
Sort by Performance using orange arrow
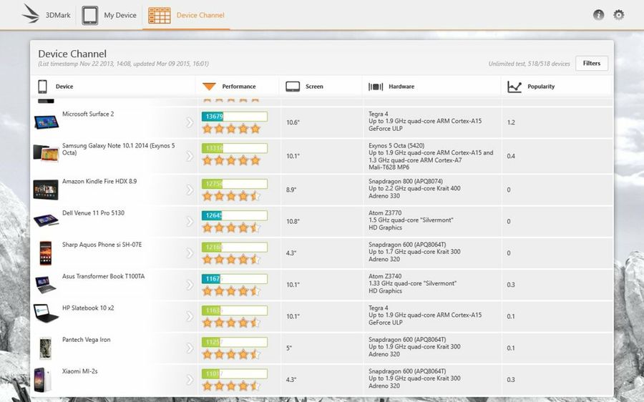(209, 87)
